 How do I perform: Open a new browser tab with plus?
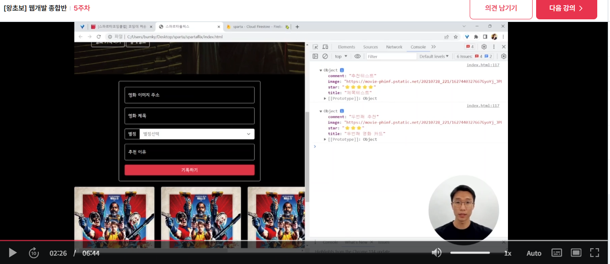click(297, 27)
